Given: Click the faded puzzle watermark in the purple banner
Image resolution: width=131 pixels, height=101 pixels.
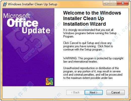Looking at the screenshot, I should click(28, 45).
